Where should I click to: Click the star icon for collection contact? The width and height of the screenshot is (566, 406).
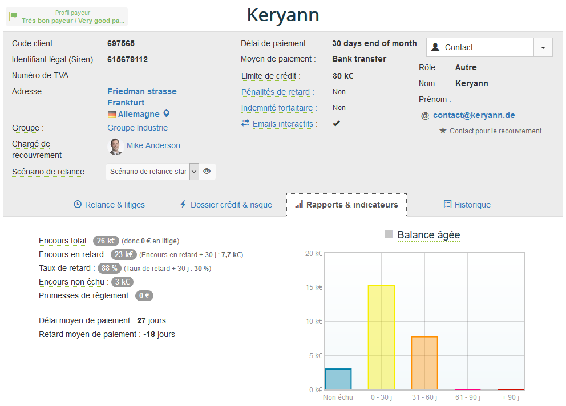[443, 131]
